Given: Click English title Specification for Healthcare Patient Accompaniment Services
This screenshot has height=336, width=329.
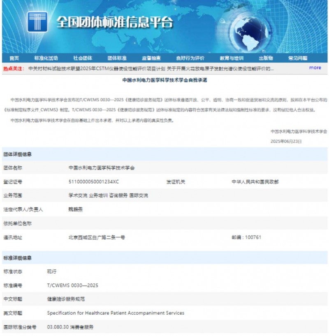Looking at the screenshot, I should point(116,313).
